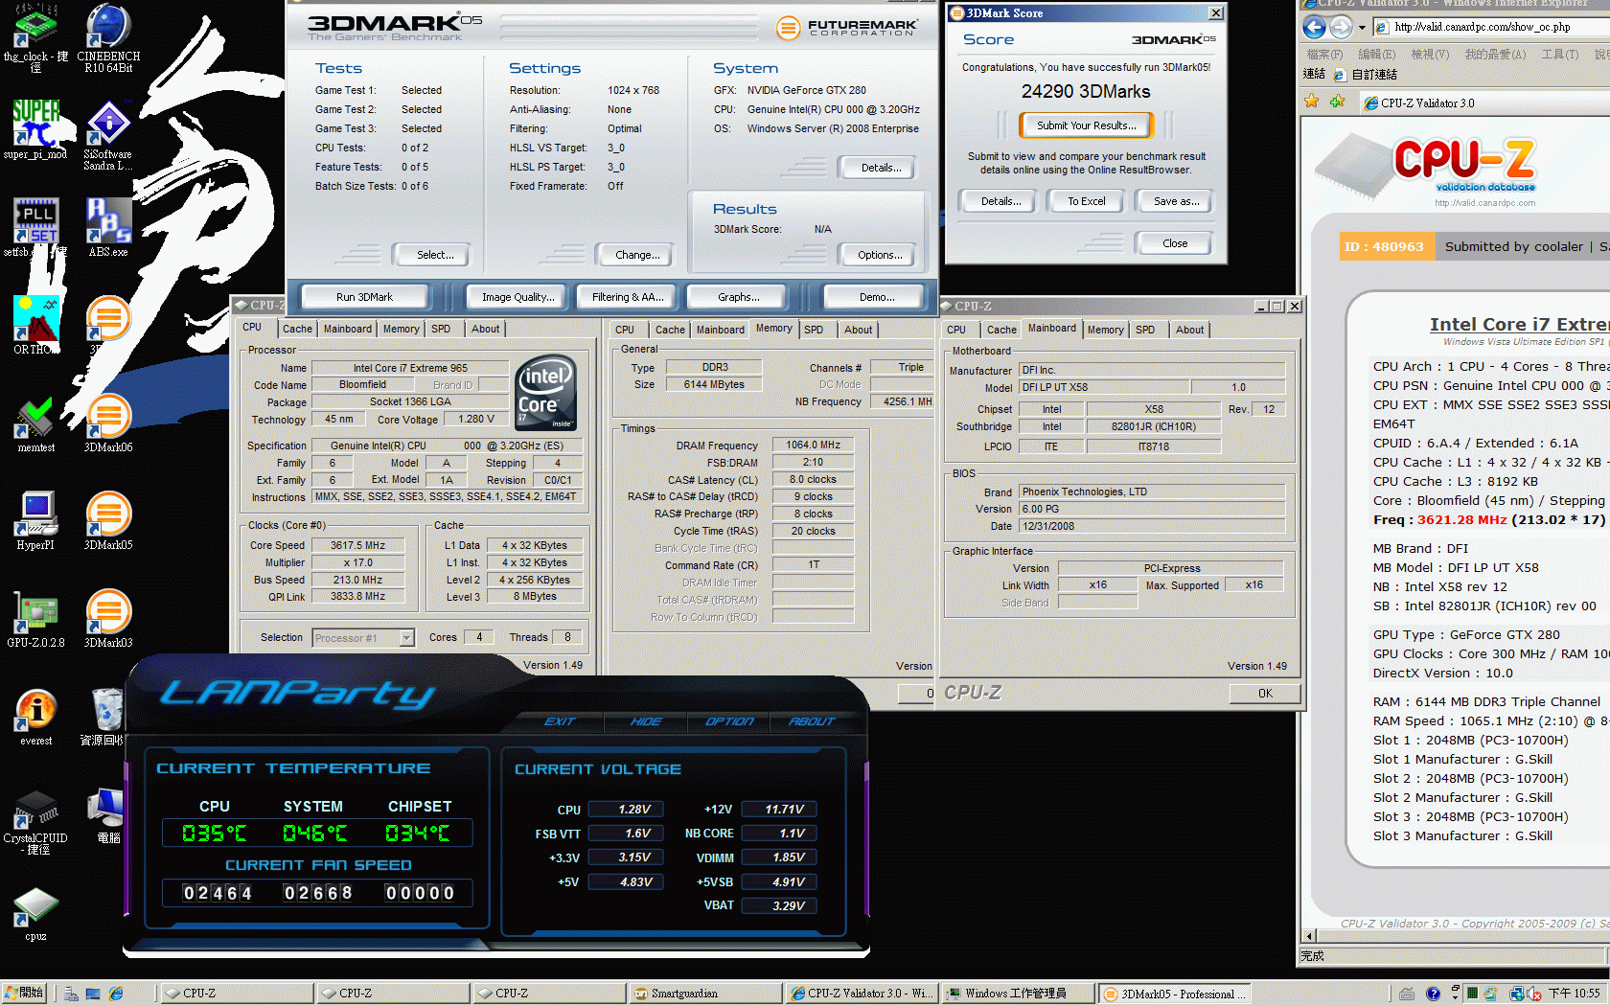
Task: Click To Excel button in score window
Action: (1087, 201)
